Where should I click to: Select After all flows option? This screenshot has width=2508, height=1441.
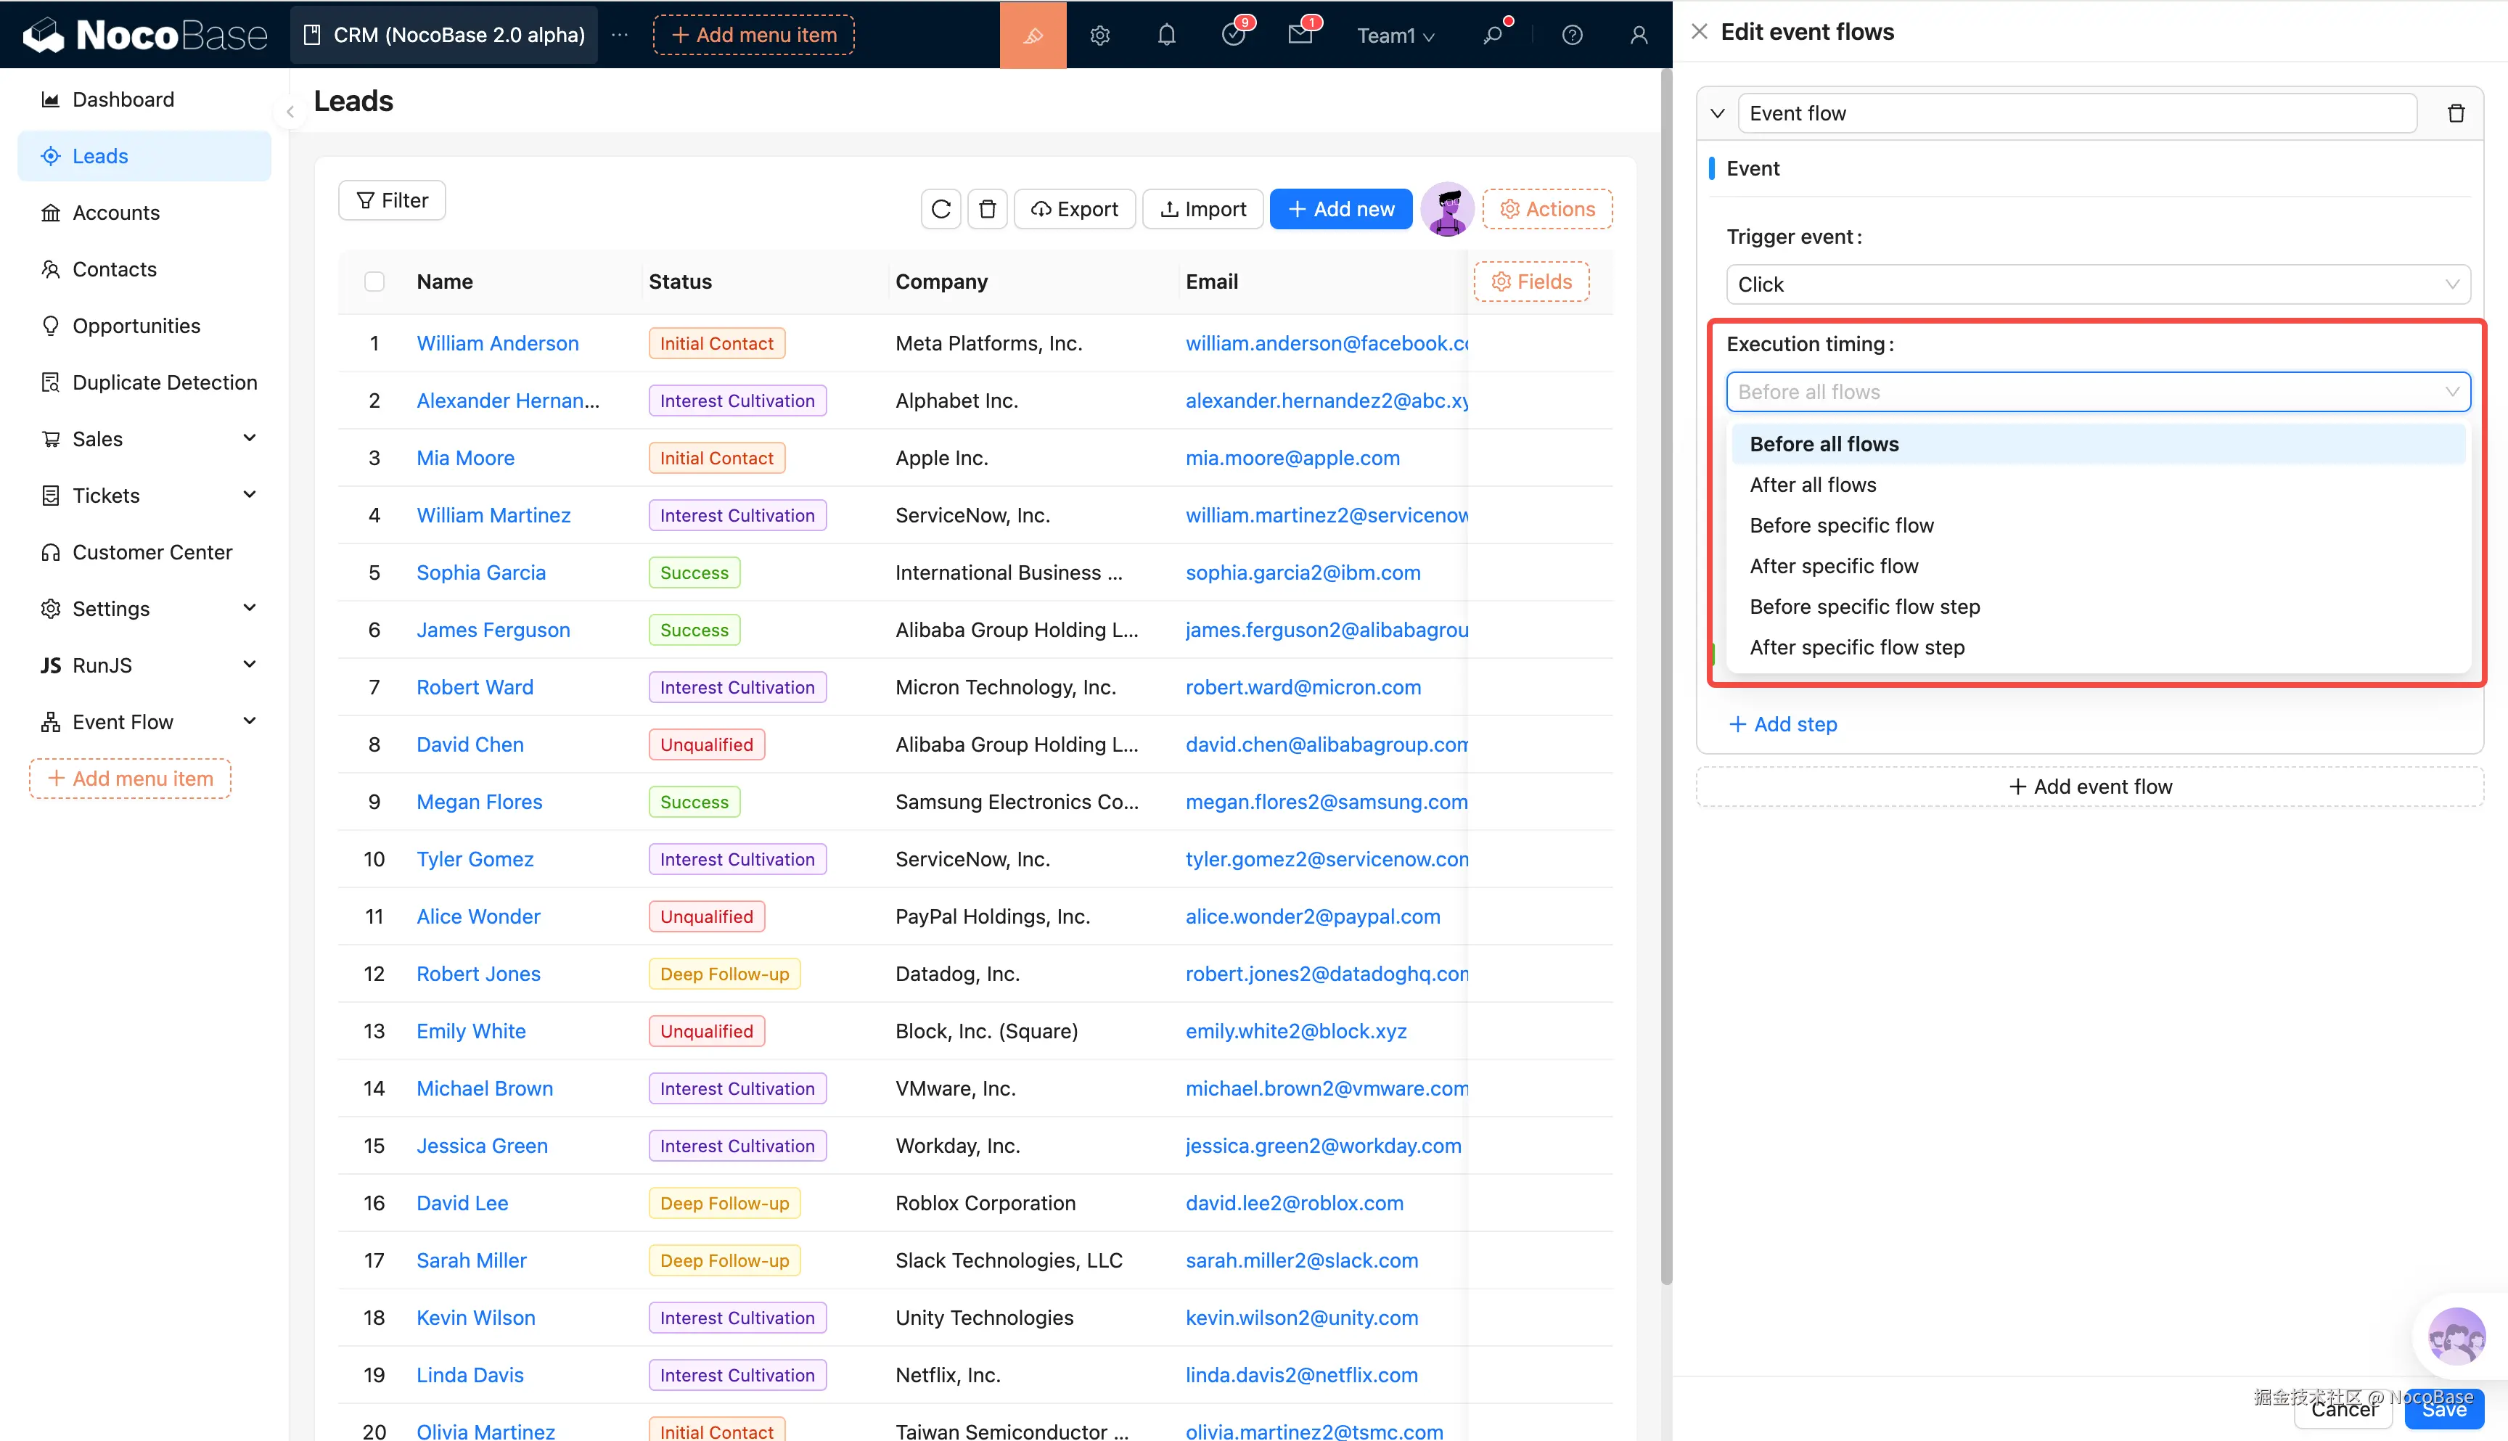[x=1812, y=485]
